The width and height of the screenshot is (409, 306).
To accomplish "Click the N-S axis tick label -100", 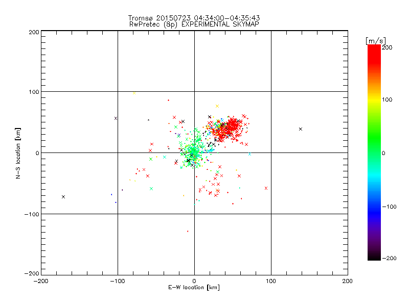I will point(32,214).
